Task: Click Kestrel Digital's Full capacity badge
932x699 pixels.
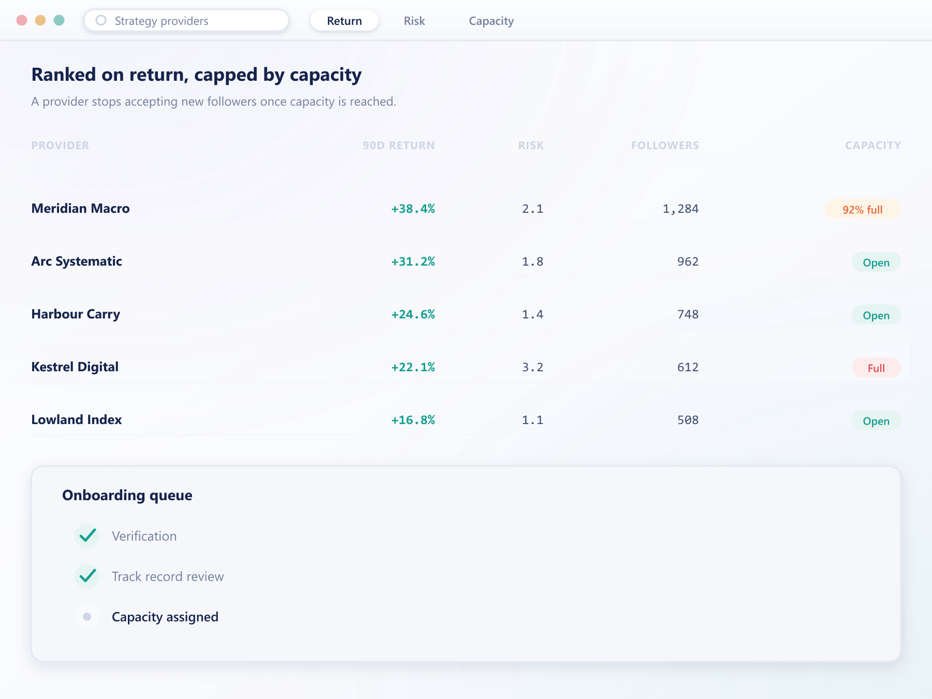Action: 876,368
